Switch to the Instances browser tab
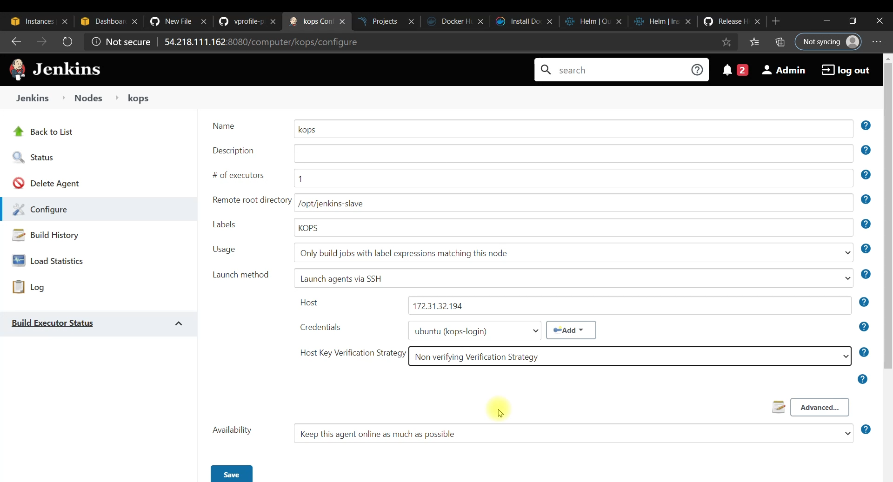The image size is (893, 482). tap(39, 21)
